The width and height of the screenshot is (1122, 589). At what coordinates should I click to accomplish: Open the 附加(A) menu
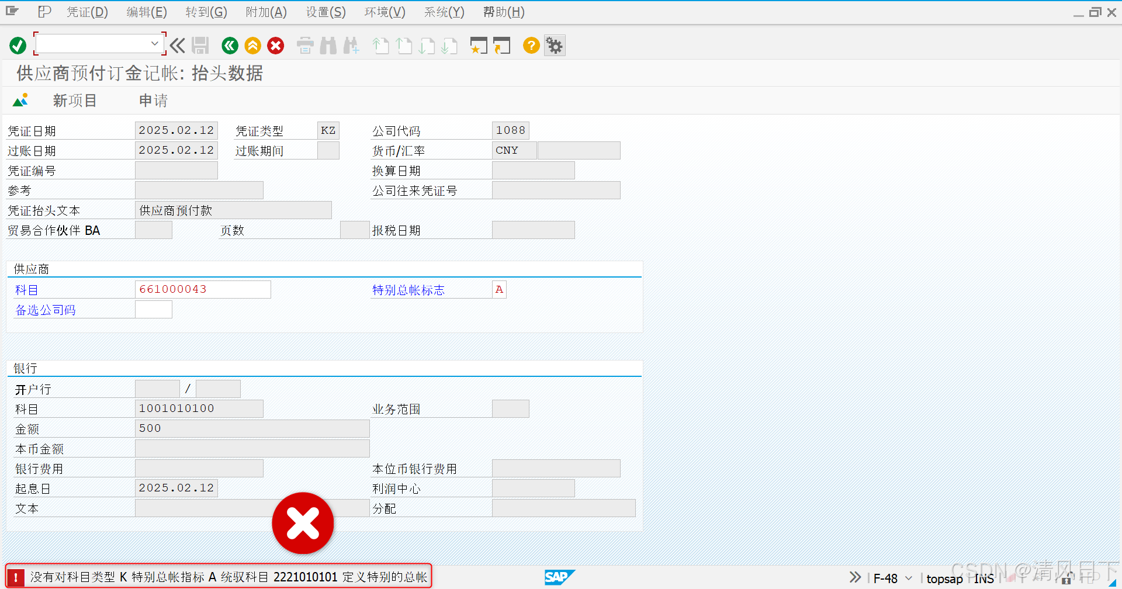(266, 12)
